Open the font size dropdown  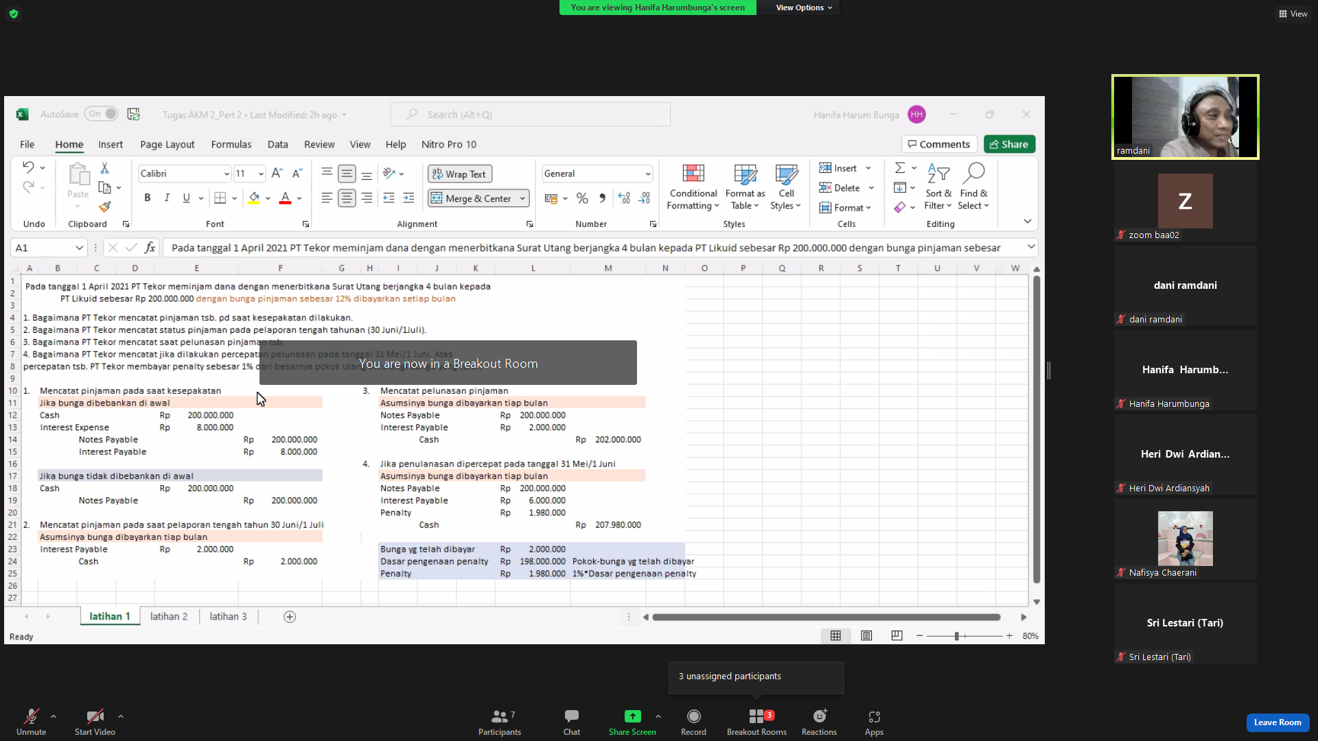click(261, 174)
